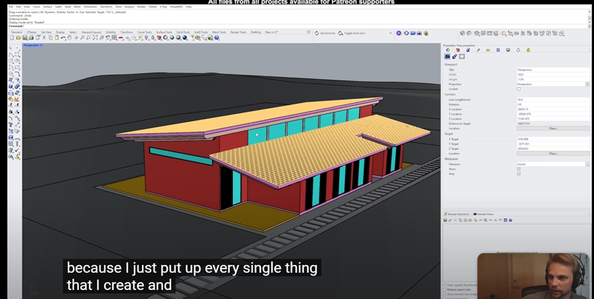Click the Lights bulb icon in Standard toolbar
This screenshot has height=299, width=594.
point(146,38)
